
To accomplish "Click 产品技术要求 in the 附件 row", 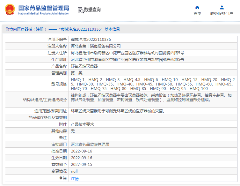I will [x=82, y=124].
